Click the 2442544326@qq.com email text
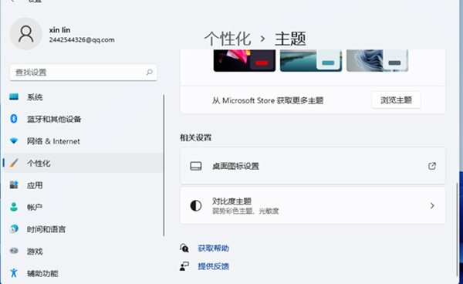The height and width of the screenshot is (284, 463). tap(82, 40)
